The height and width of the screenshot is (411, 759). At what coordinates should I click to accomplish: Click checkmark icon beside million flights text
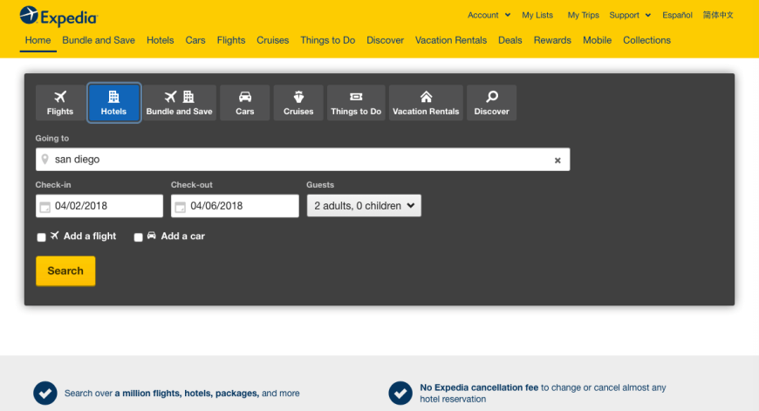[45, 393]
